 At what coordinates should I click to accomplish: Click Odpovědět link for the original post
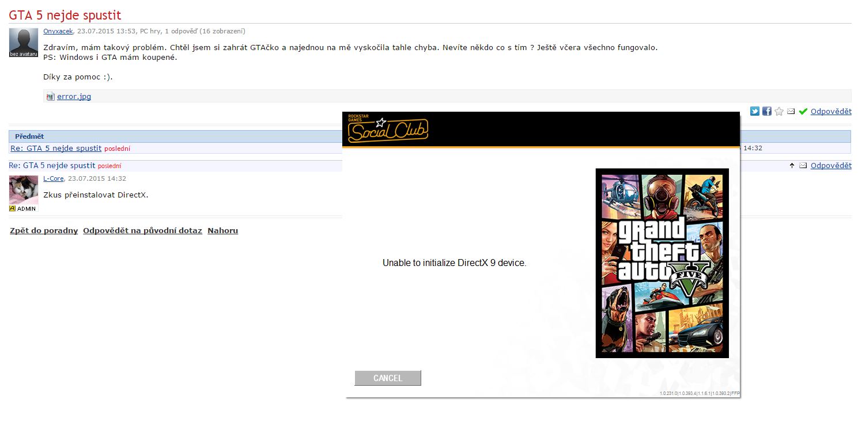[830, 111]
